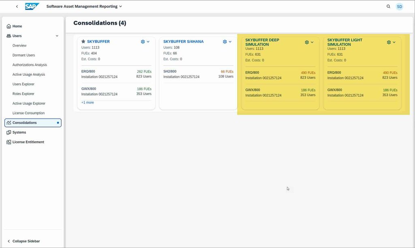Expand chevron on SKYBUFFER DEEP SIMULATION card
Screen dimensions: 415x248
click(x=312, y=42)
